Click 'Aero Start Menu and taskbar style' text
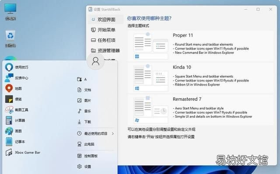The height and width of the screenshot is (174, 280). [x=199, y=108]
